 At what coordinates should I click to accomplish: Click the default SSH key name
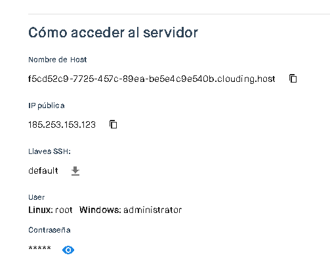click(43, 170)
